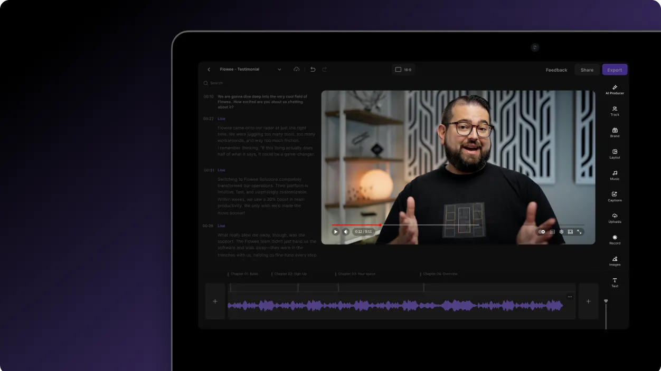Open the 16:9 aspect ratio selector
Screen dimensions: 661x371
(x=403, y=69)
